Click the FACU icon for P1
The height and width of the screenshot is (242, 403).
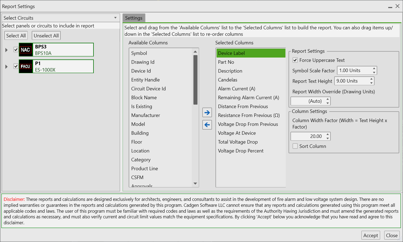[x=26, y=66]
